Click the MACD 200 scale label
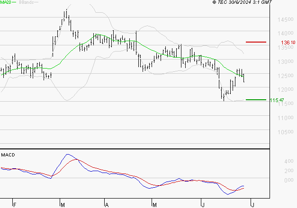297x208 pixels. pos(288,171)
